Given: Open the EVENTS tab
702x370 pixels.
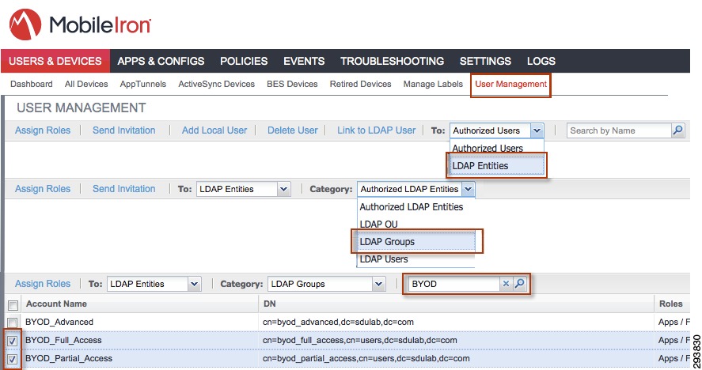Looking at the screenshot, I should point(304,61).
